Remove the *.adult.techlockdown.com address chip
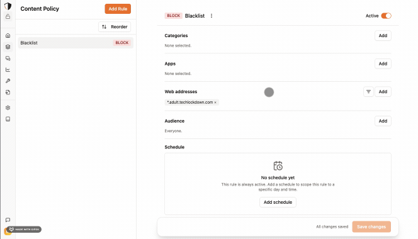Image resolution: width=418 pixels, height=239 pixels. click(215, 103)
